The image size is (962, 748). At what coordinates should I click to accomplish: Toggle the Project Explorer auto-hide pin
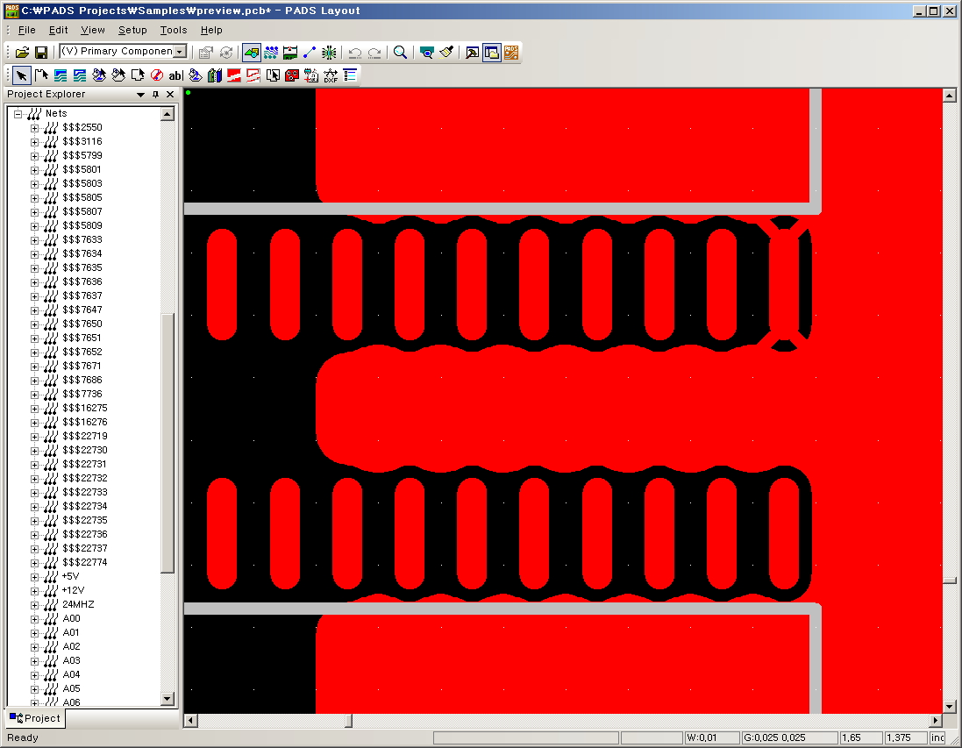click(156, 95)
